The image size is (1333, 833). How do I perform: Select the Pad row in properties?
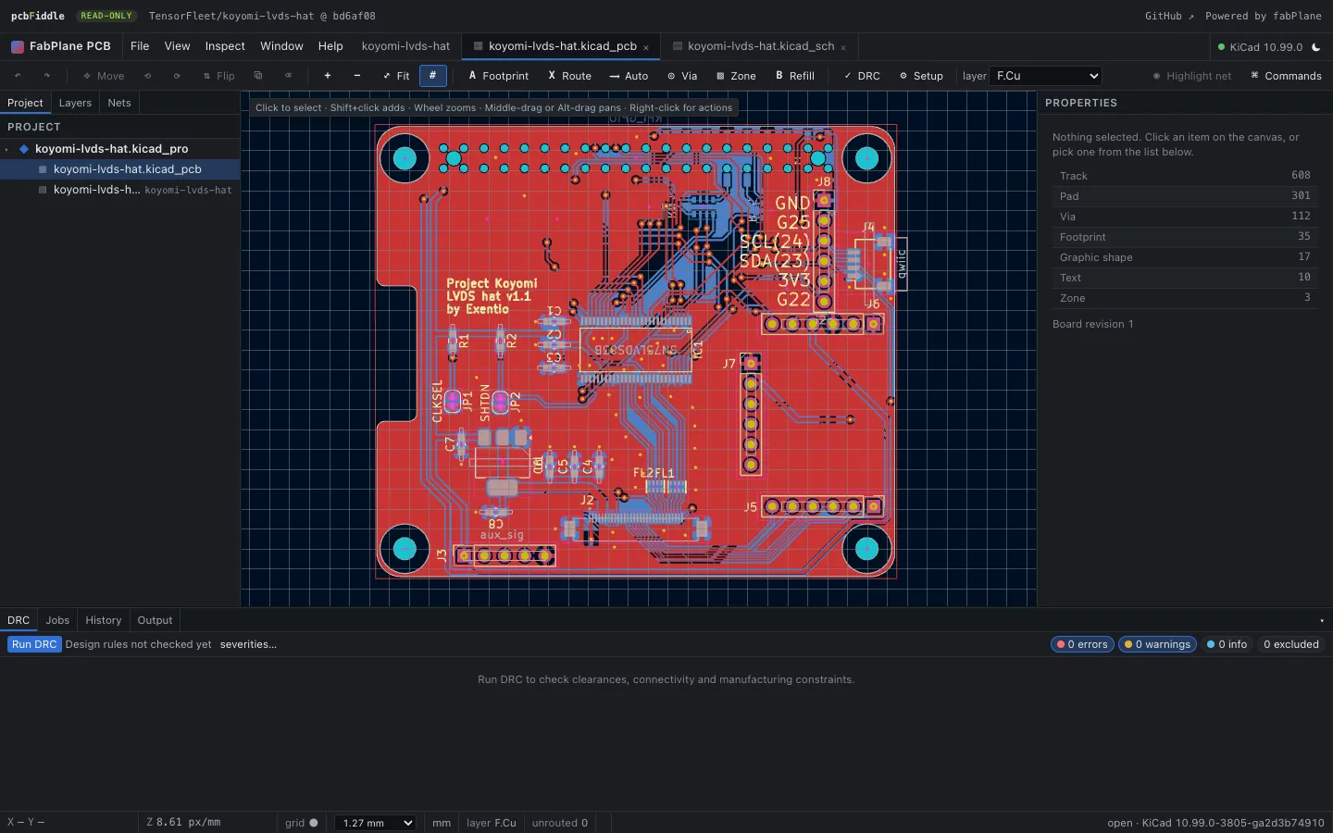[x=1185, y=196]
